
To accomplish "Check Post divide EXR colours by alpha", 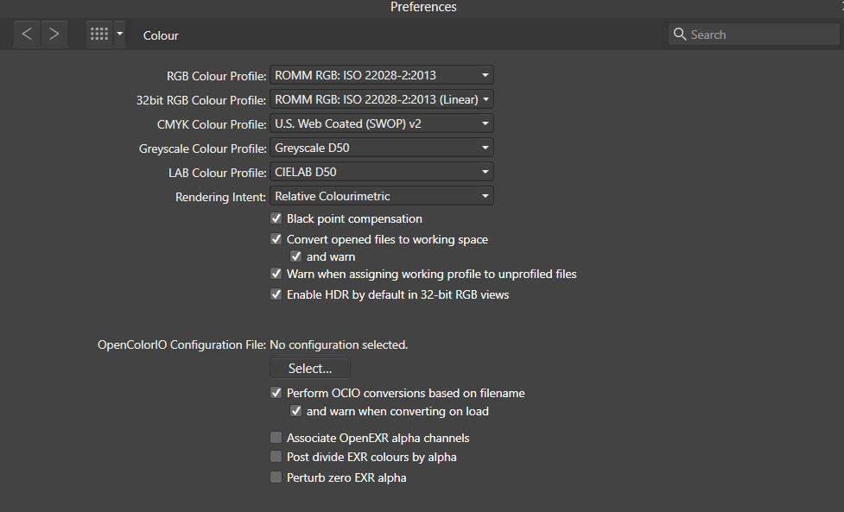I will pos(276,457).
